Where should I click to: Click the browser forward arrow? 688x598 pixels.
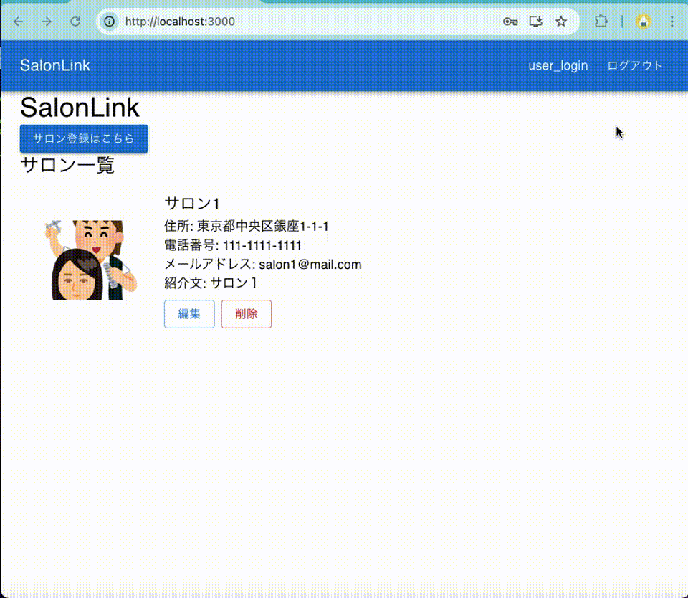[x=47, y=22]
